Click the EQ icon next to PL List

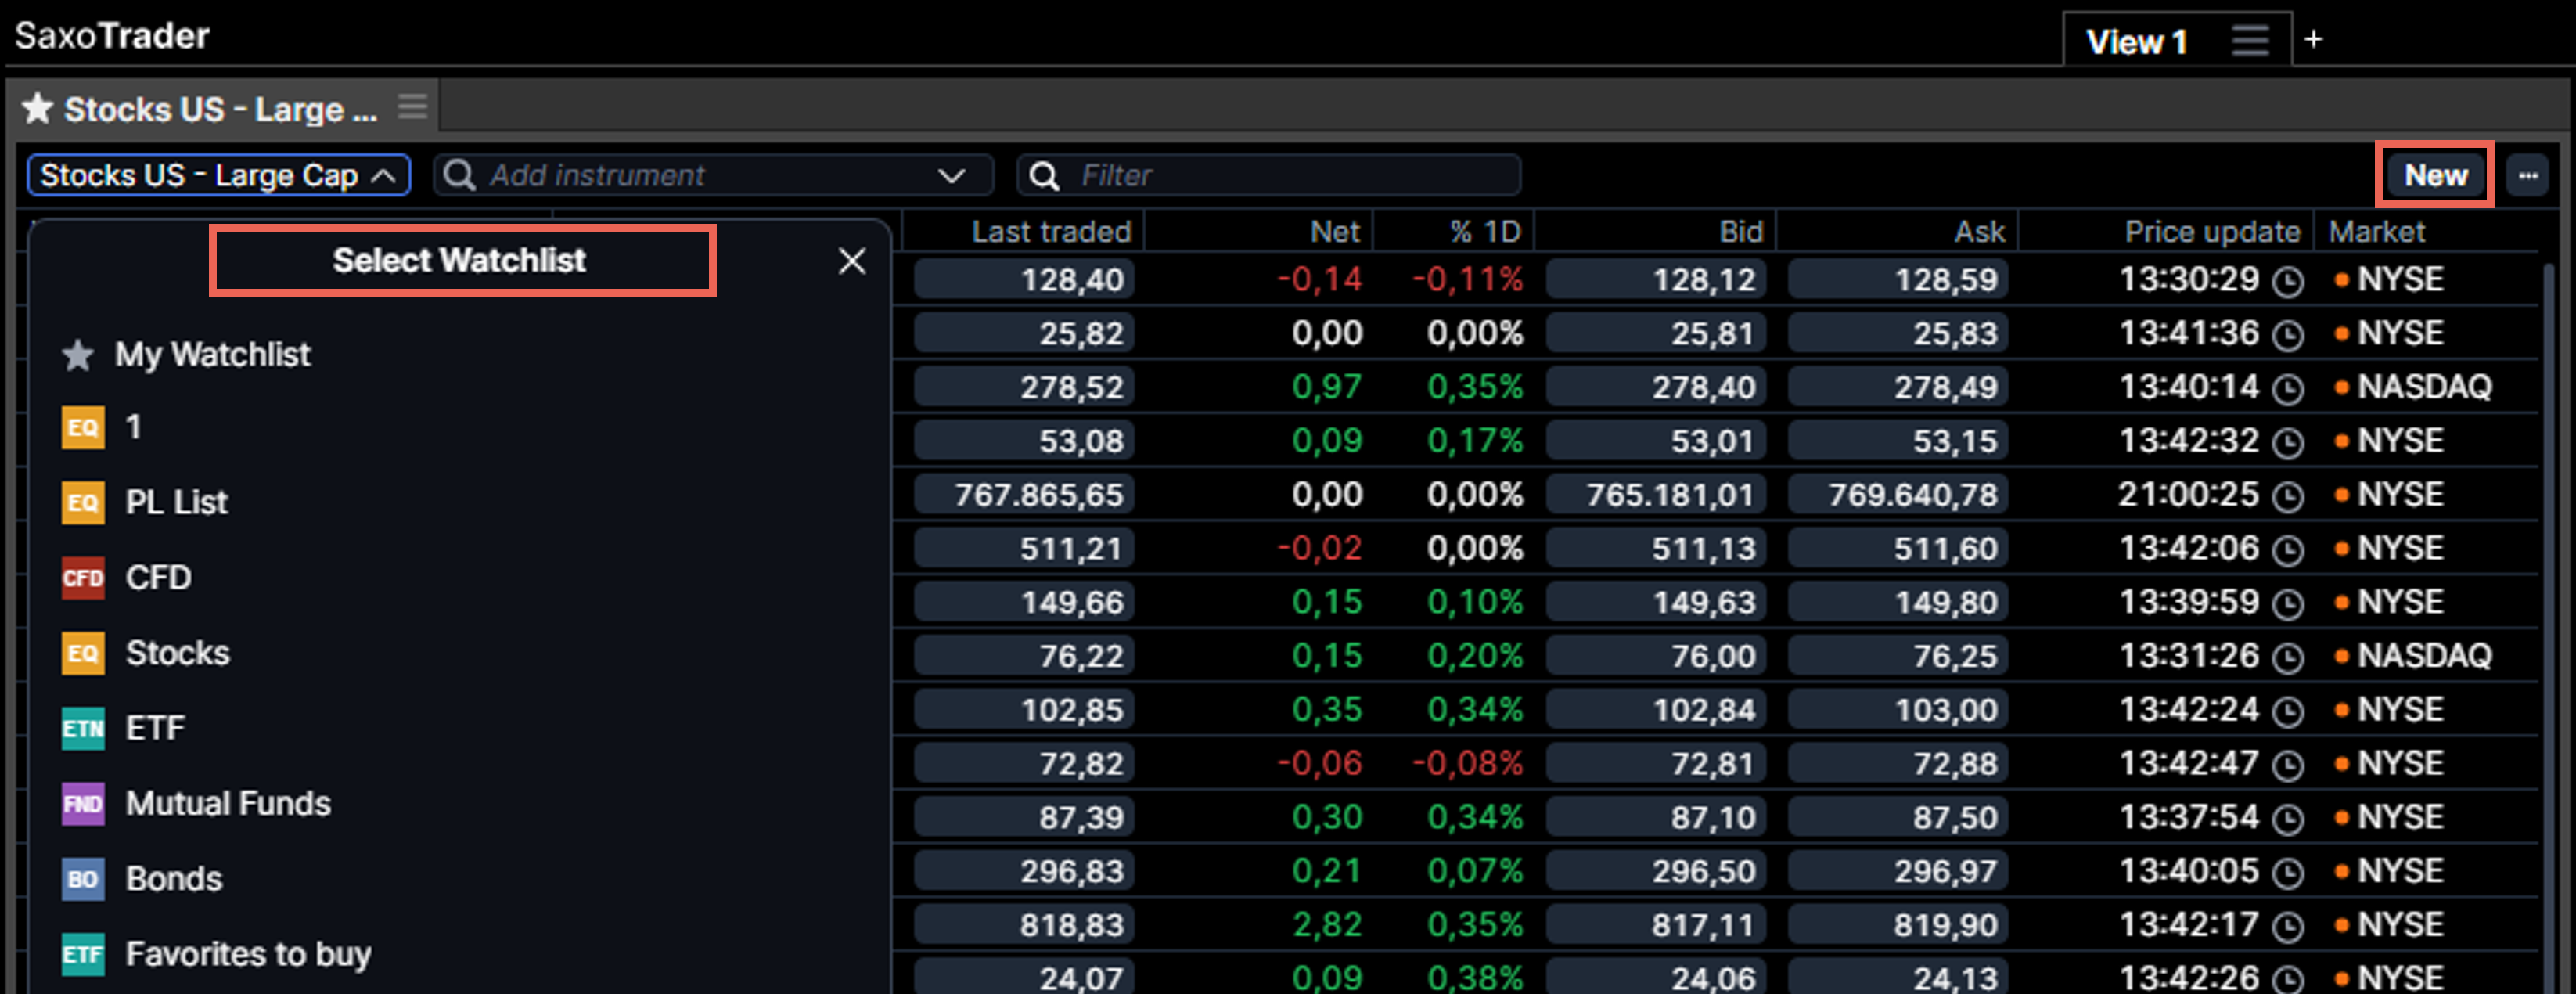(84, 502)
